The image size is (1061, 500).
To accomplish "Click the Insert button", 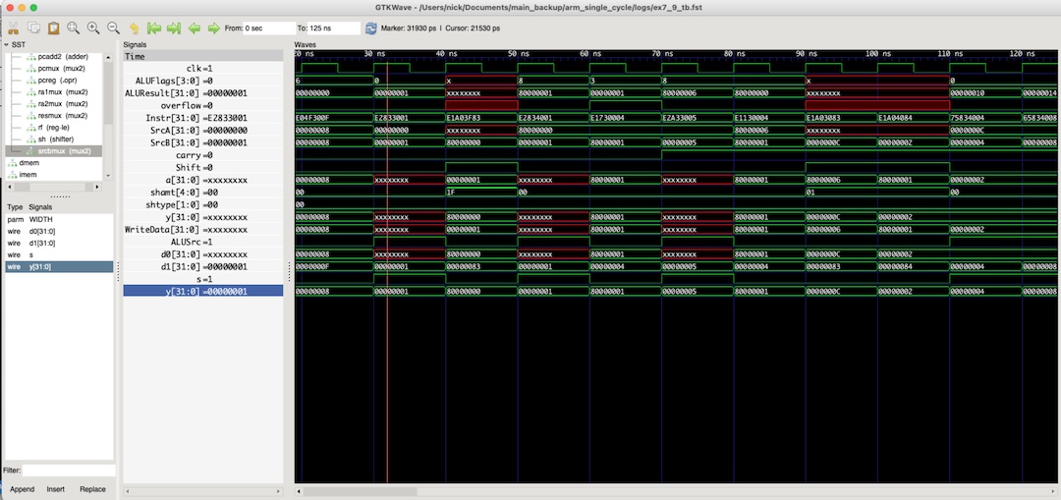I will tap(55, 489).
